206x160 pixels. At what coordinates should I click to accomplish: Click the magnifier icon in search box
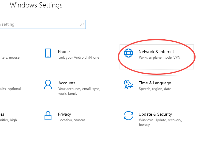click(82, 24)
